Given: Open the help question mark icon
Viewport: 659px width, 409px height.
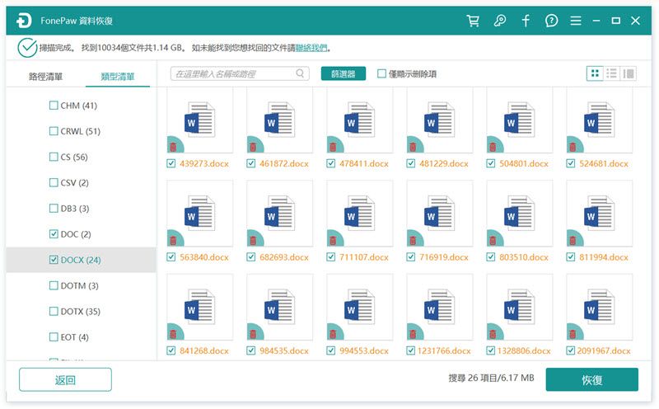Looking at the screenshot, I should pyautogui.click(x=551, y=21).
